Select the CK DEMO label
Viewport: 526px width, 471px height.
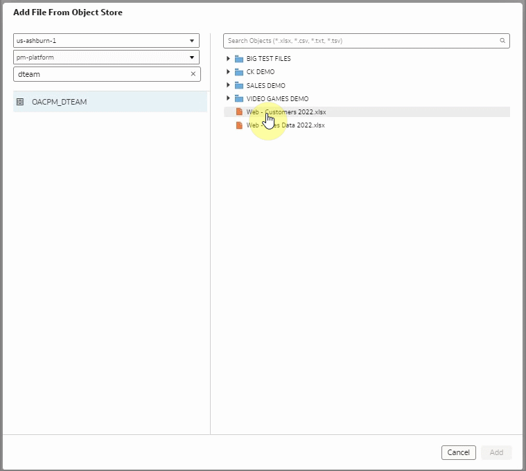point(261,72)
